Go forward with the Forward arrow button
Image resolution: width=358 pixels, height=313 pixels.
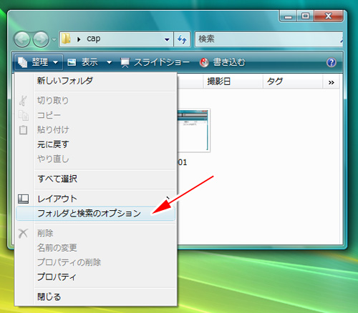coord(41,39)
